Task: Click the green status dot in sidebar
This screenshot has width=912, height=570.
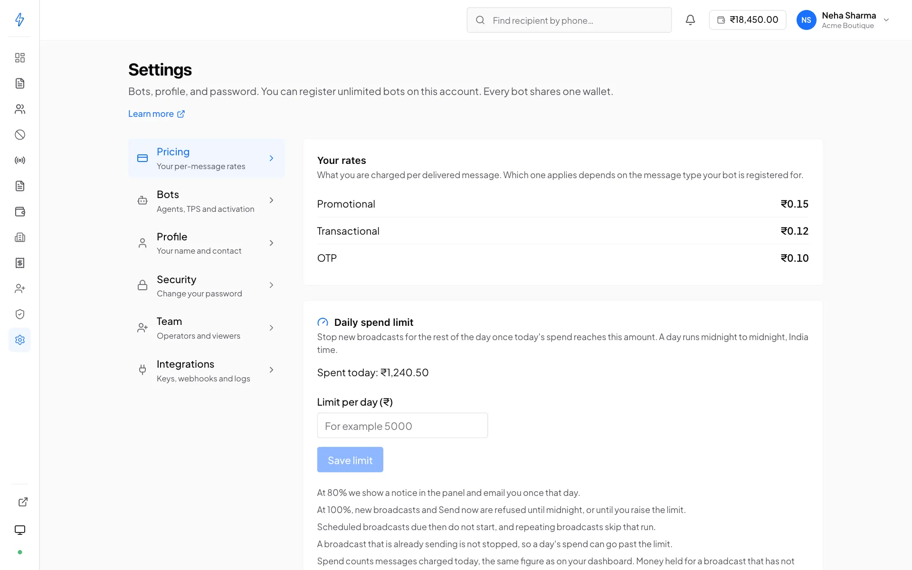Action: [19, 552]
